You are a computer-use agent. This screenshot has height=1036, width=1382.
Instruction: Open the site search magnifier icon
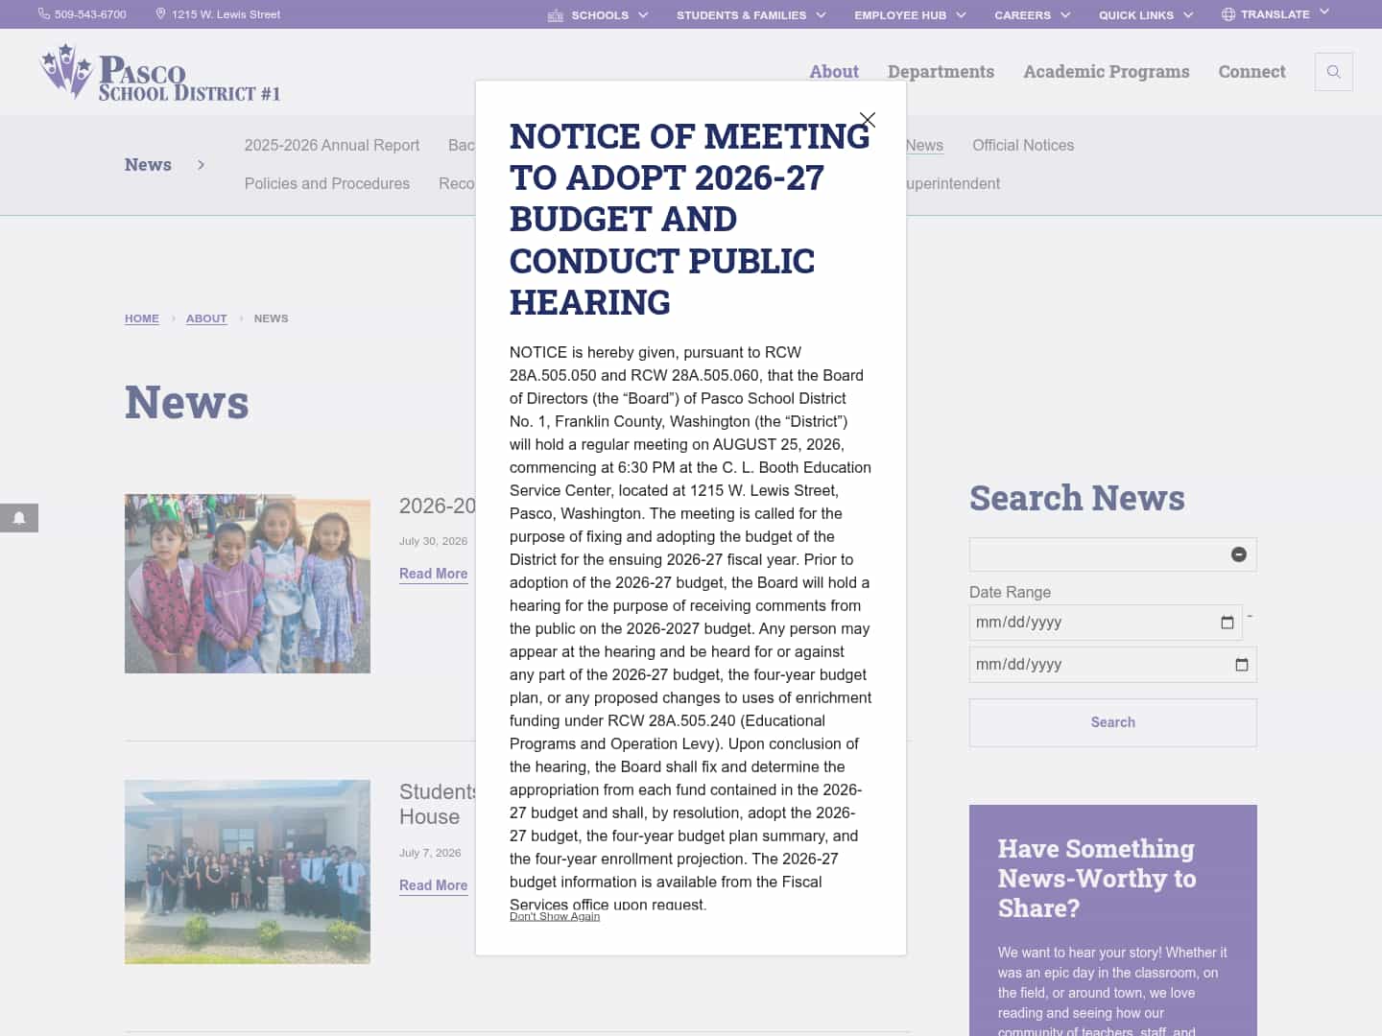(x=1333, y=72)
